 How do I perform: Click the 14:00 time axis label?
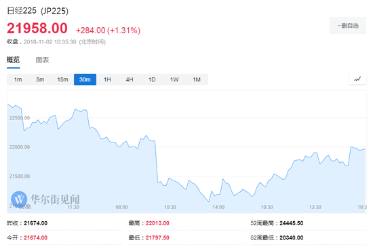tap(218, 207)
